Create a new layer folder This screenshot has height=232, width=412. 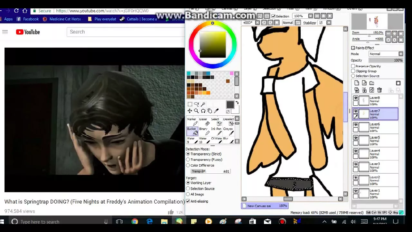tap(372, 83)
